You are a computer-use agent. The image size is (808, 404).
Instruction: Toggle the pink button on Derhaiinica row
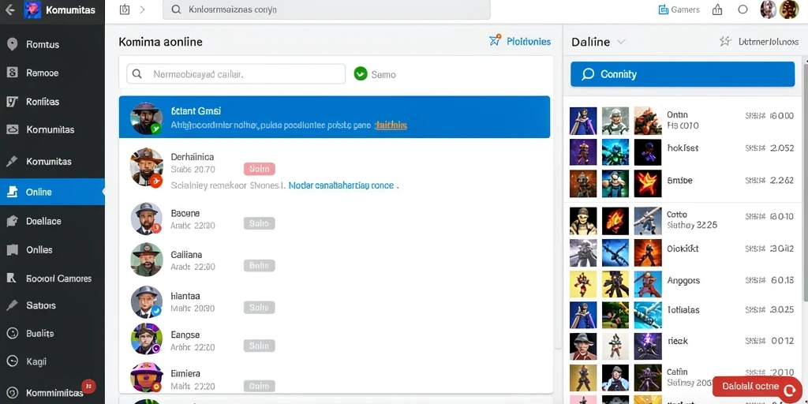click(x=259, y=169)
